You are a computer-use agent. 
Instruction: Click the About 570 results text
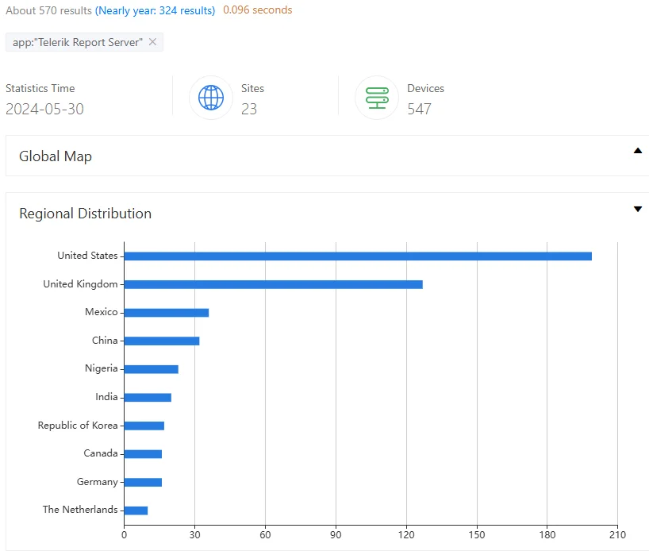[49, 10]
